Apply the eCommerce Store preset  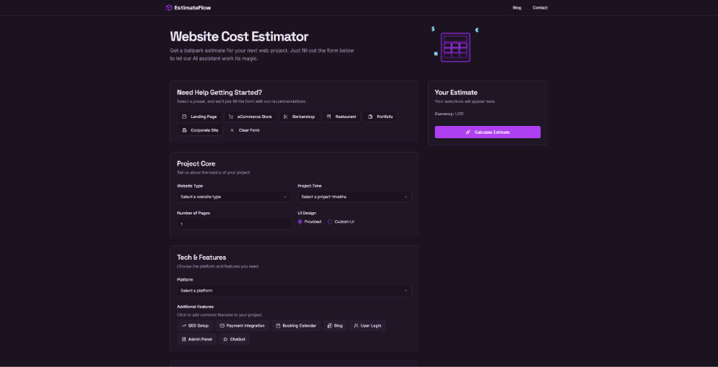click(251, 117)
